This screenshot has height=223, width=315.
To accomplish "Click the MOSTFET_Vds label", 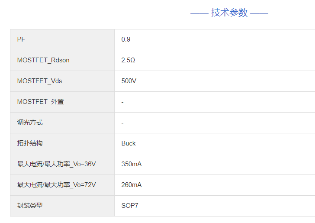I will pos(40,81).
